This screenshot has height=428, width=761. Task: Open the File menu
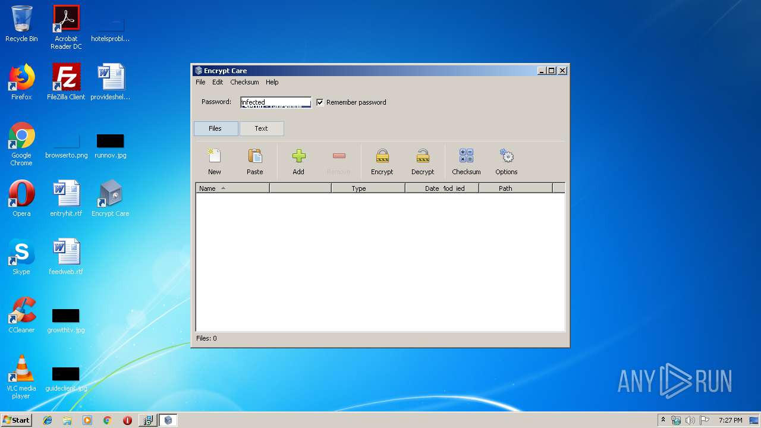[x=200, y=82]
